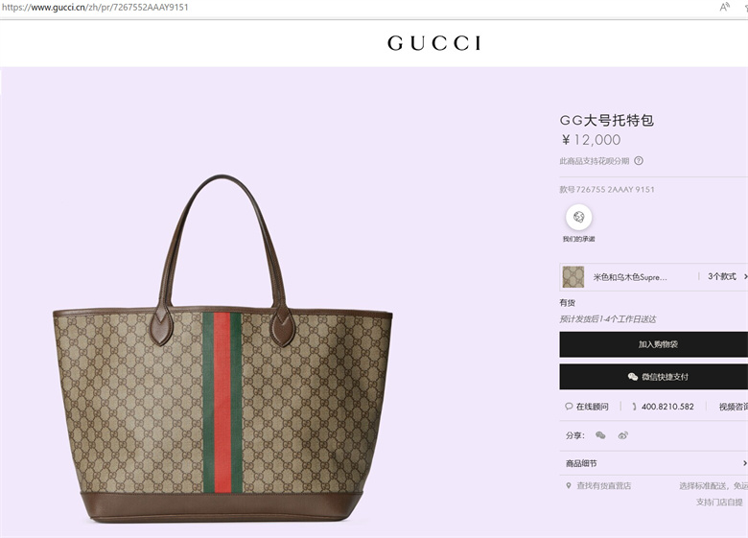The image size is (748, 538).
Task: Add item with 加入购物袋 button
Action: 654,344
